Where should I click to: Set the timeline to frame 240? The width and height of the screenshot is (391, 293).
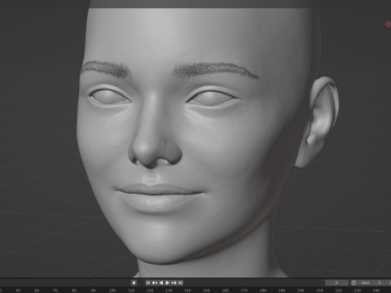coord(376,291)
